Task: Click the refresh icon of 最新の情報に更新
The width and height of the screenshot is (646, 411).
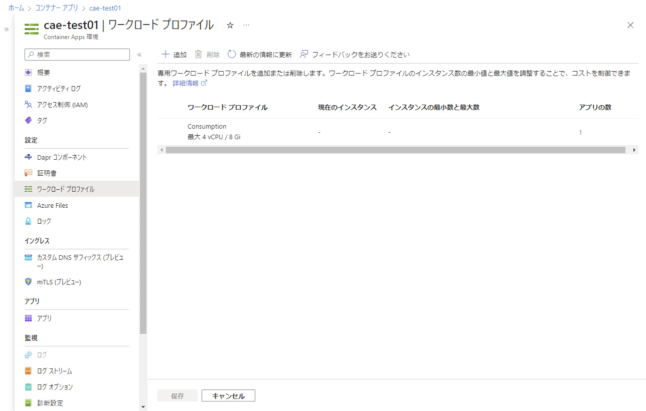Action: 232,55
